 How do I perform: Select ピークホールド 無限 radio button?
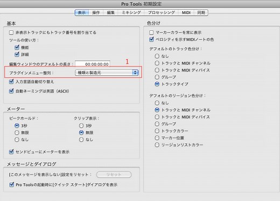pyautogui.click(x=17, y=133)
